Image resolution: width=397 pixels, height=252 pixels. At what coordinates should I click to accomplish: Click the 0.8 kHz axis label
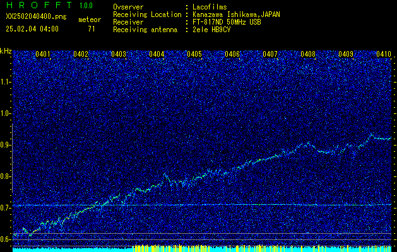(x=5, y=176)
